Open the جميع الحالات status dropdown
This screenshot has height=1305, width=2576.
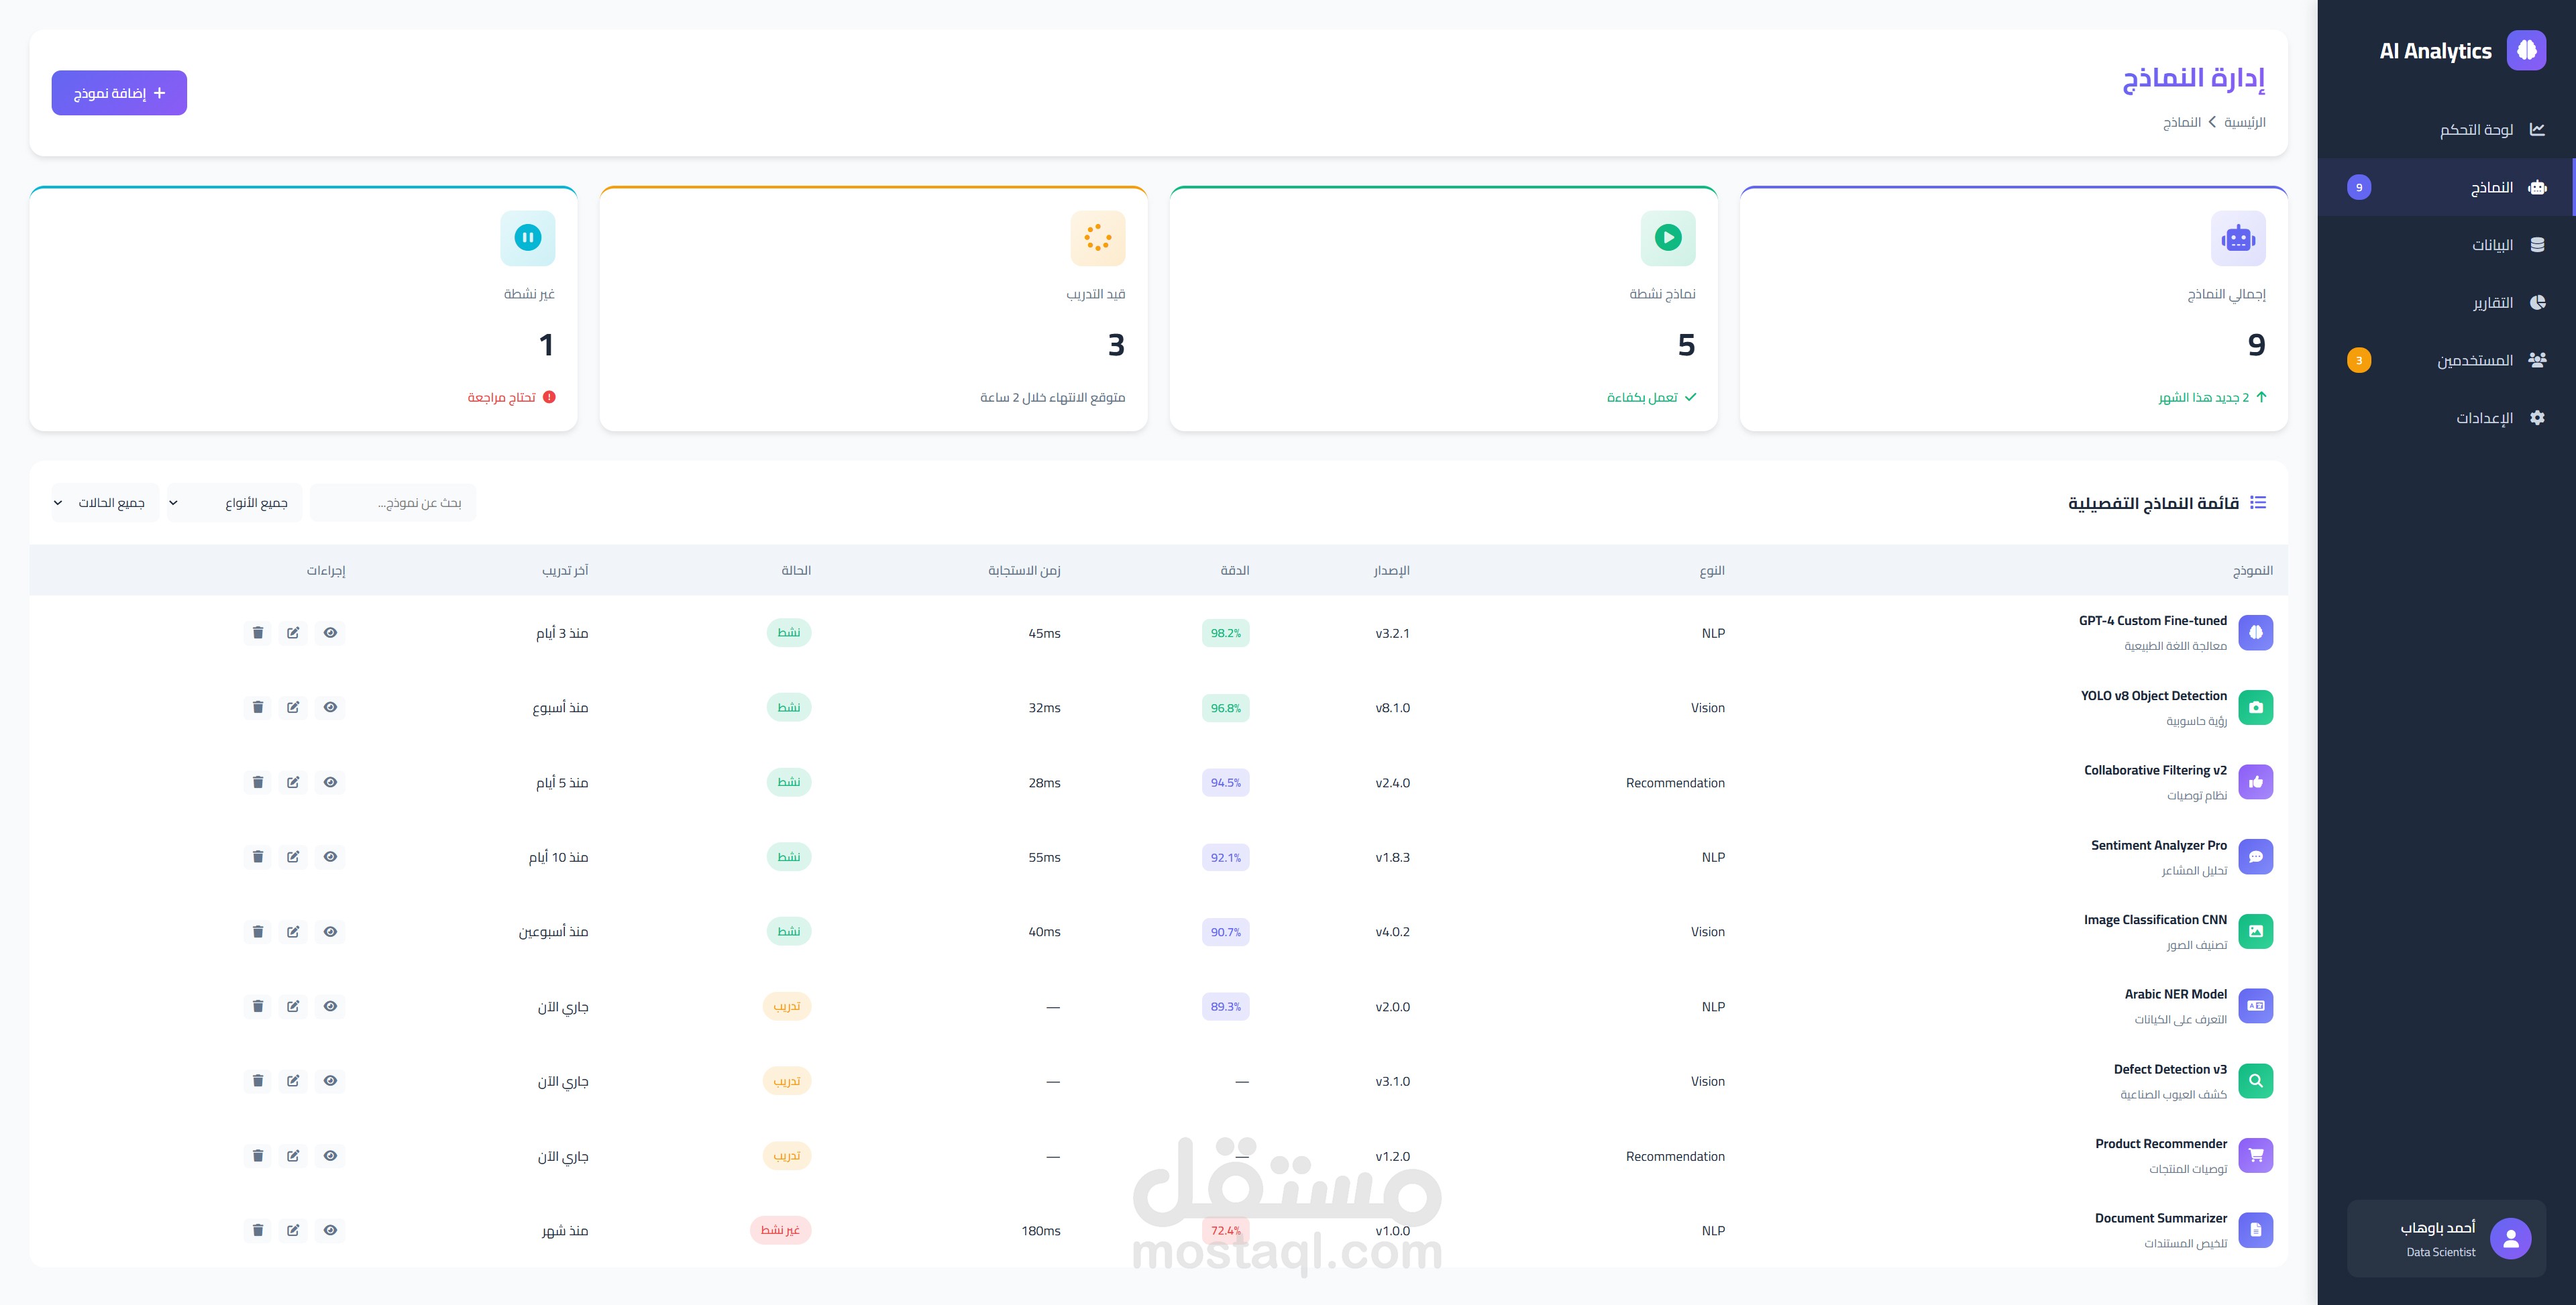105,503
